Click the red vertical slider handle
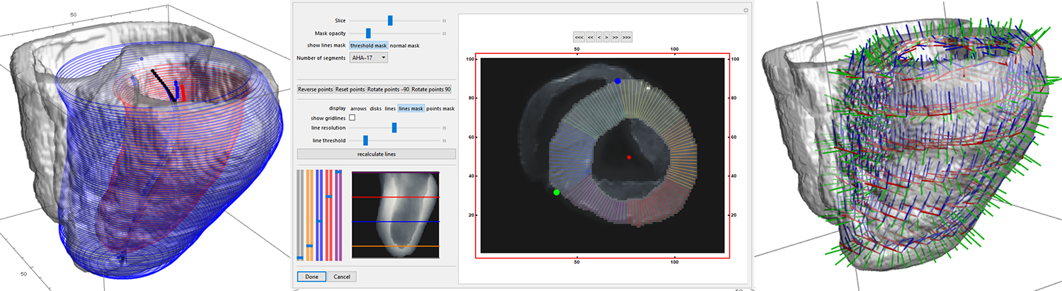Viewport: 1062px width, 291px height. [329, 196]
